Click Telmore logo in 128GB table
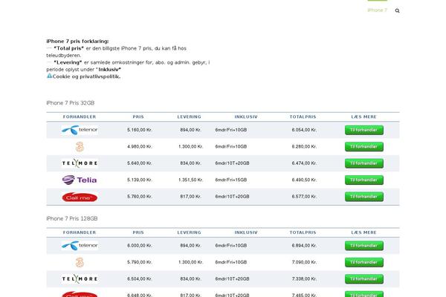Screen dimensions: 446x297 tap(80, 279)
